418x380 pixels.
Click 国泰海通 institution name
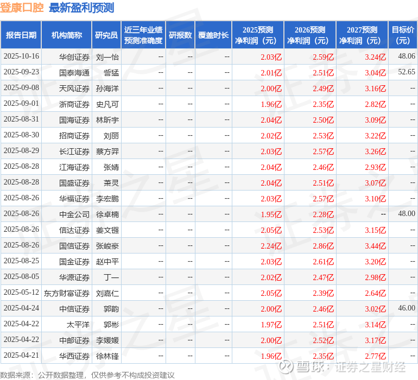[x=74, y=73]
